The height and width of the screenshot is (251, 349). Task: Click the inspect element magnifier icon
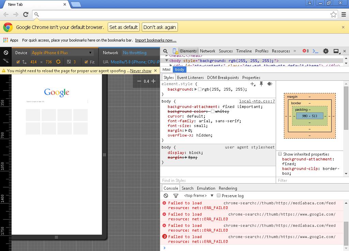coord(165,51)
